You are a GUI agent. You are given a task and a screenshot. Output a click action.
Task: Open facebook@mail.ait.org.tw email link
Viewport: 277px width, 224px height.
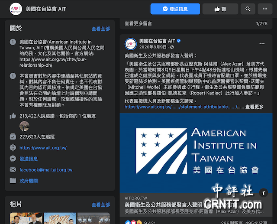46,170
